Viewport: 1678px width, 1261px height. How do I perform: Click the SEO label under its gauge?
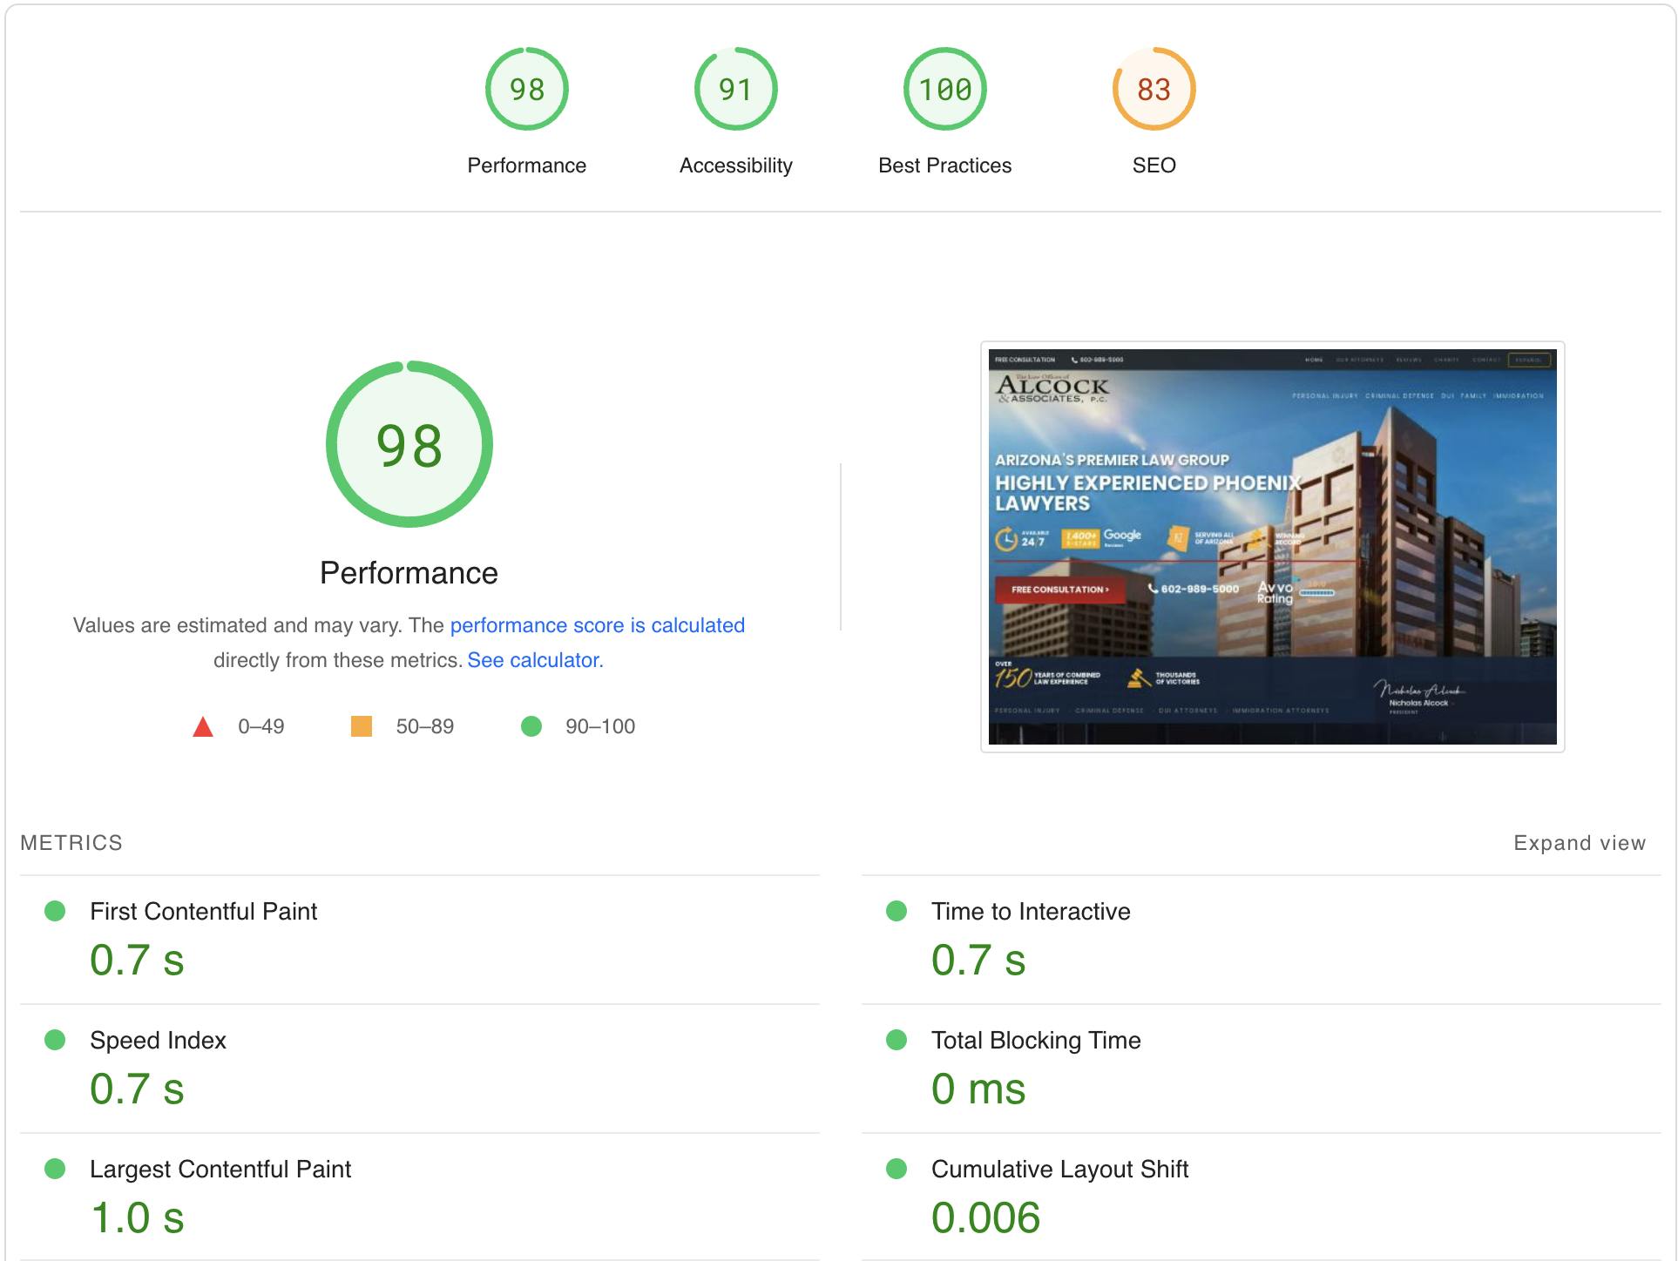[1154, 165]
